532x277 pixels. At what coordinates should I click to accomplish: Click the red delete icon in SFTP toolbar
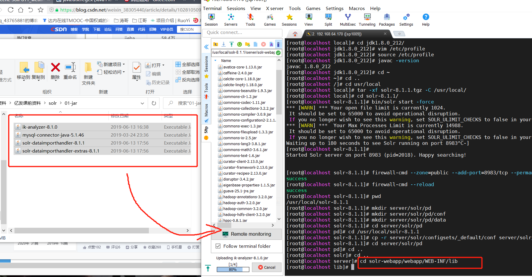click(x=263, y=44)
